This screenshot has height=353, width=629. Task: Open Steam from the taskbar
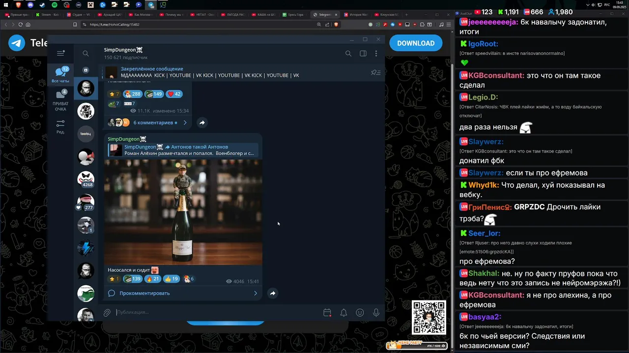[x=42, y=5]
